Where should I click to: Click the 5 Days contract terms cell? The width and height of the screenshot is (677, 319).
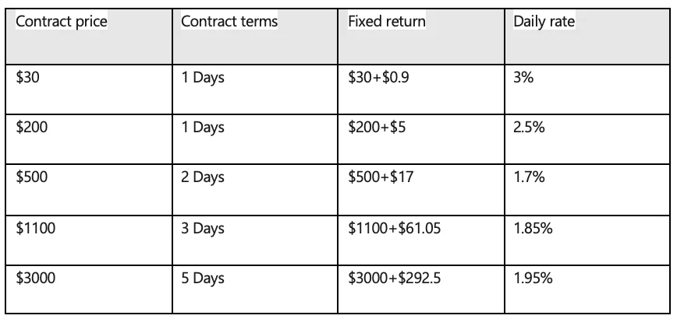[x=203, y=278]
